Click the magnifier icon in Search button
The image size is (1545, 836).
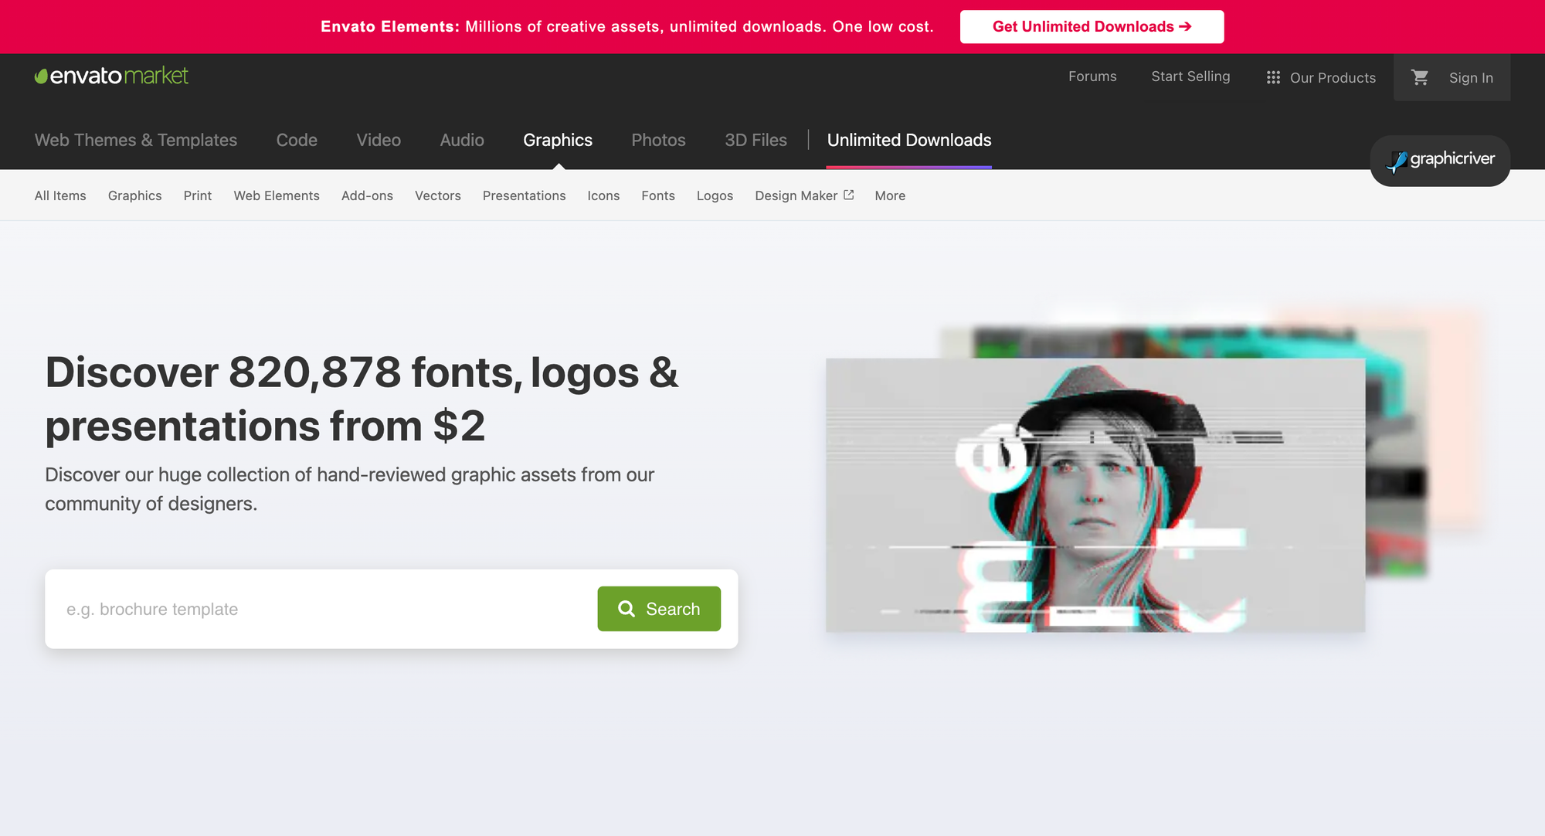point(626,609)
